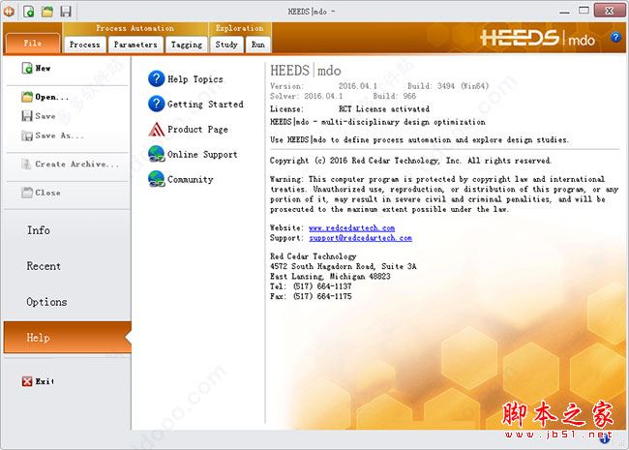Open Help Topics link
This screenshot has height=450, width=629.
click(x=195, y=79)
